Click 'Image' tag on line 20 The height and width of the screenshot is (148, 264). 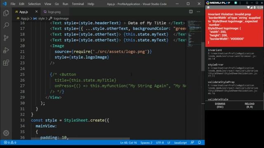pyautogui.click(x=58, y=46)
